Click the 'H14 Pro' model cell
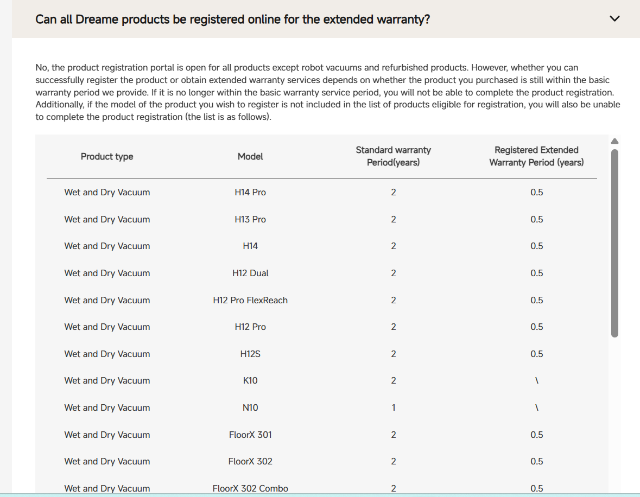 pos(250,192)
